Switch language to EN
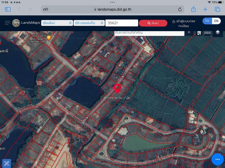Viewport: 225px width, 168px height. (x=216, y=21)
